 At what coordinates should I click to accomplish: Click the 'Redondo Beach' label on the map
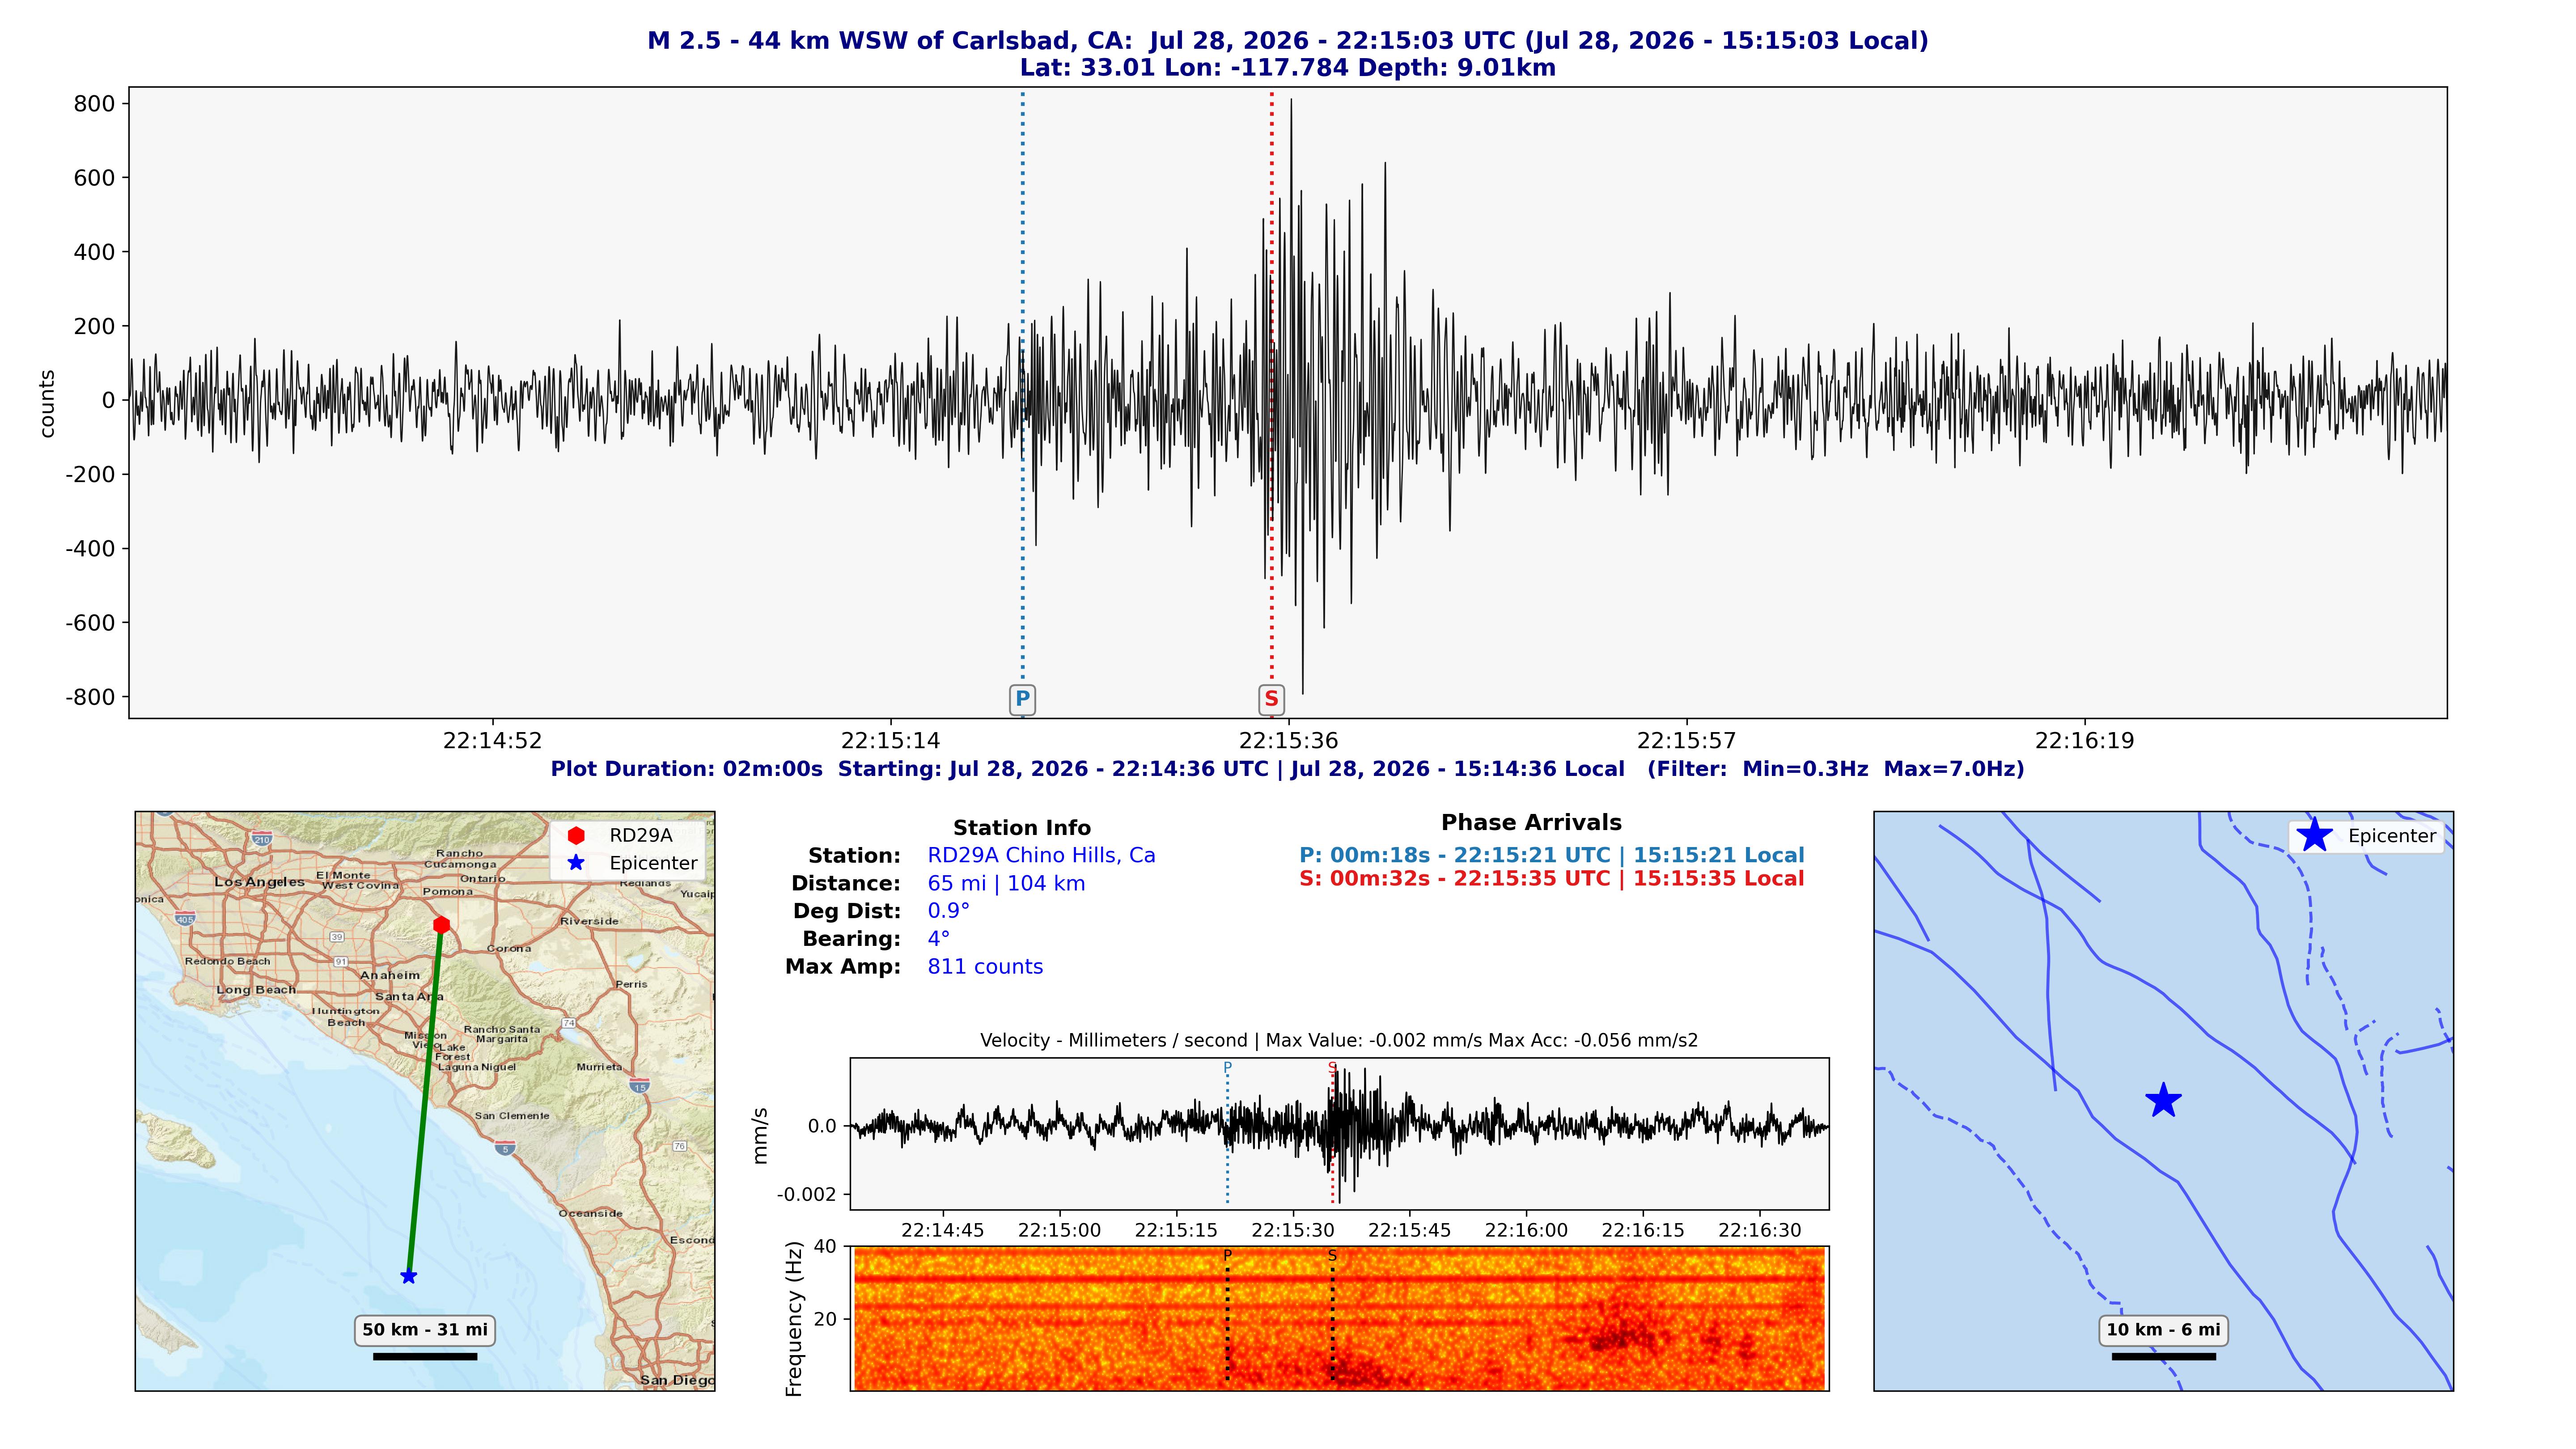227,961
